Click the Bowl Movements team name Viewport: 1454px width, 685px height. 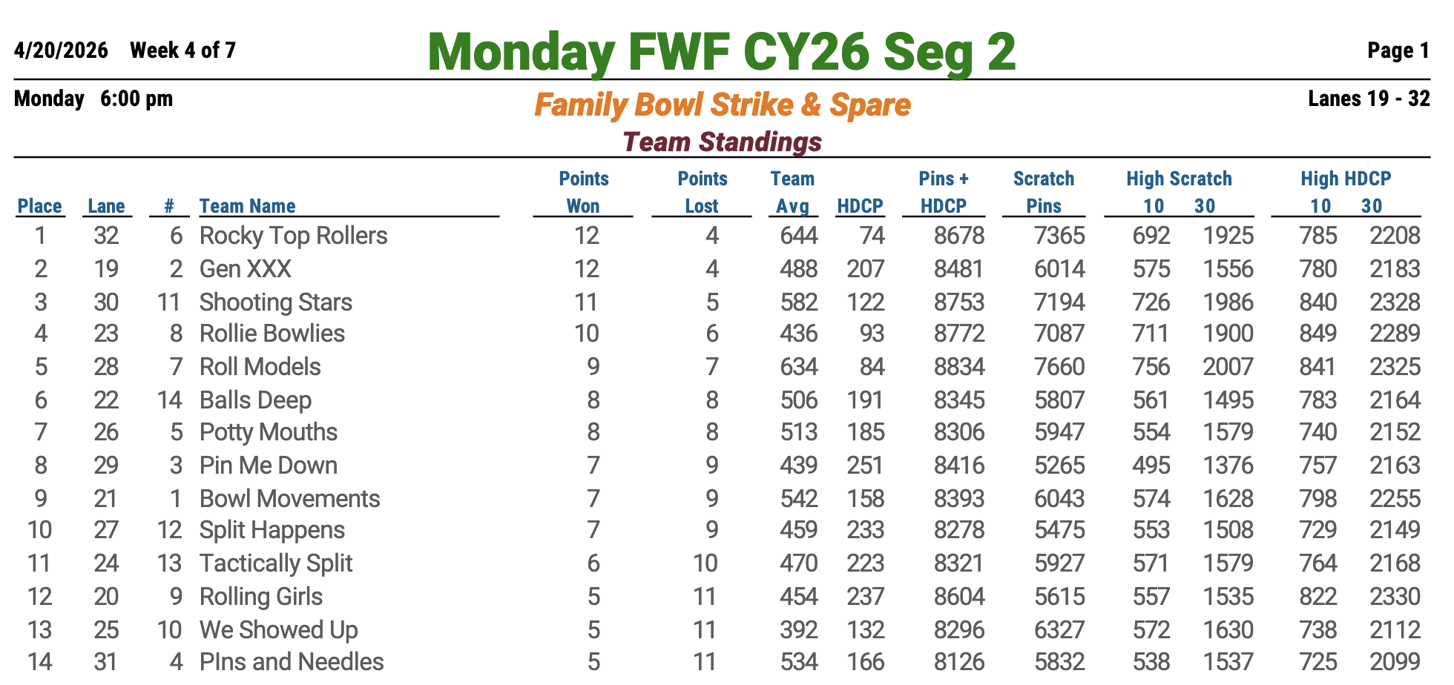289,499
